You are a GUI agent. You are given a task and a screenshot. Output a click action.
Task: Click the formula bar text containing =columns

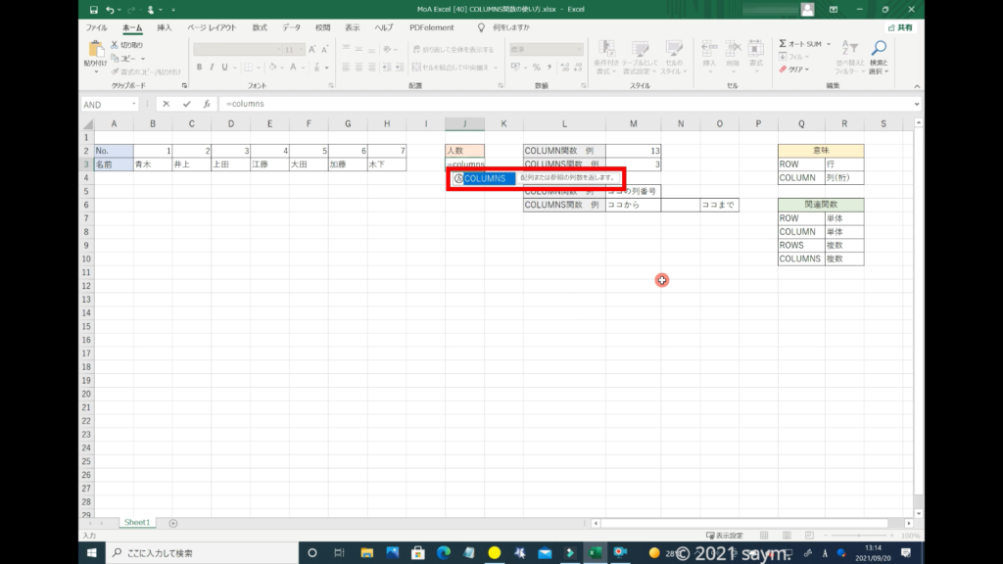[245, 104]
